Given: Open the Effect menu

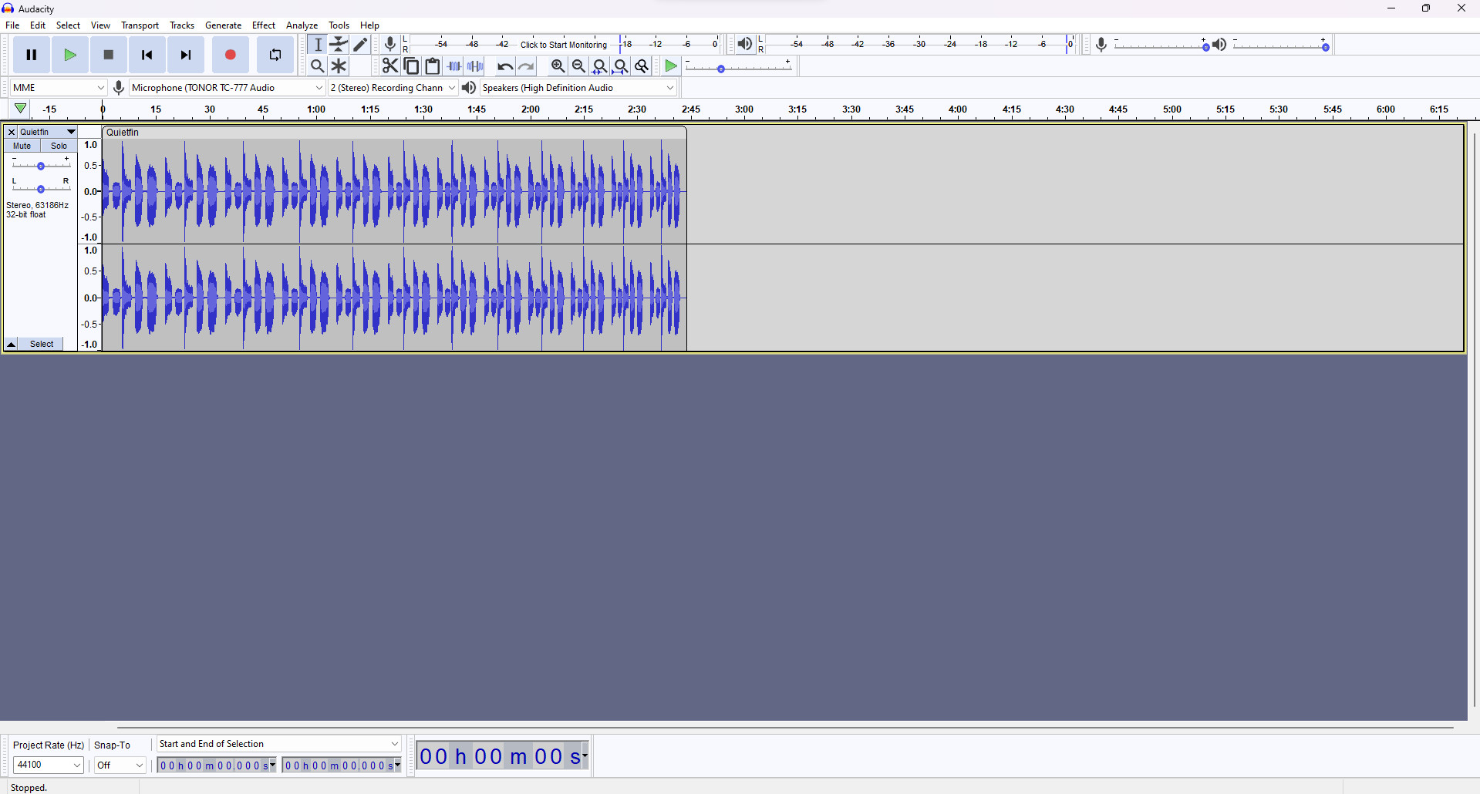Looking at the screenshot, I should point(264,25).
